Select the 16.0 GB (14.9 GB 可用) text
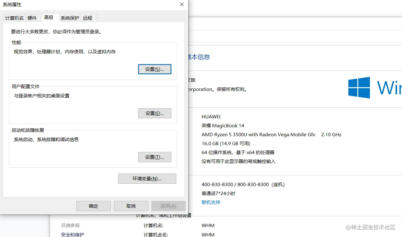The height and width of the screenshot is (237, 402). pyautogui.click(x=226, y=143)
